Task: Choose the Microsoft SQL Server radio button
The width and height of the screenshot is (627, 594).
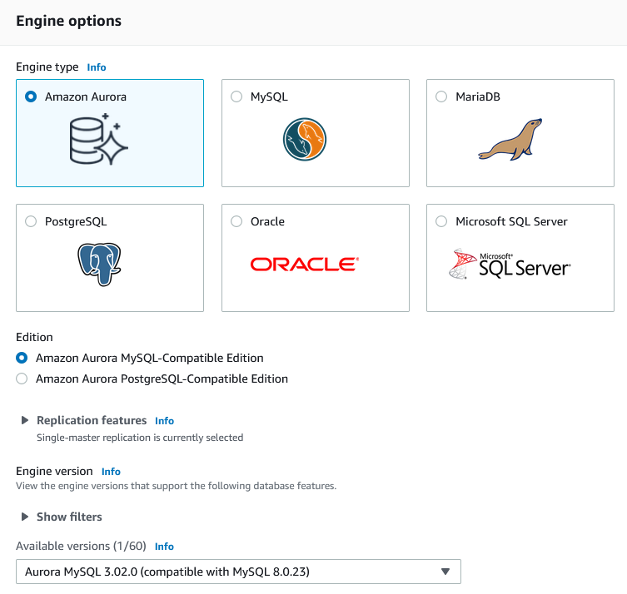Action: [x=441, y=221]
